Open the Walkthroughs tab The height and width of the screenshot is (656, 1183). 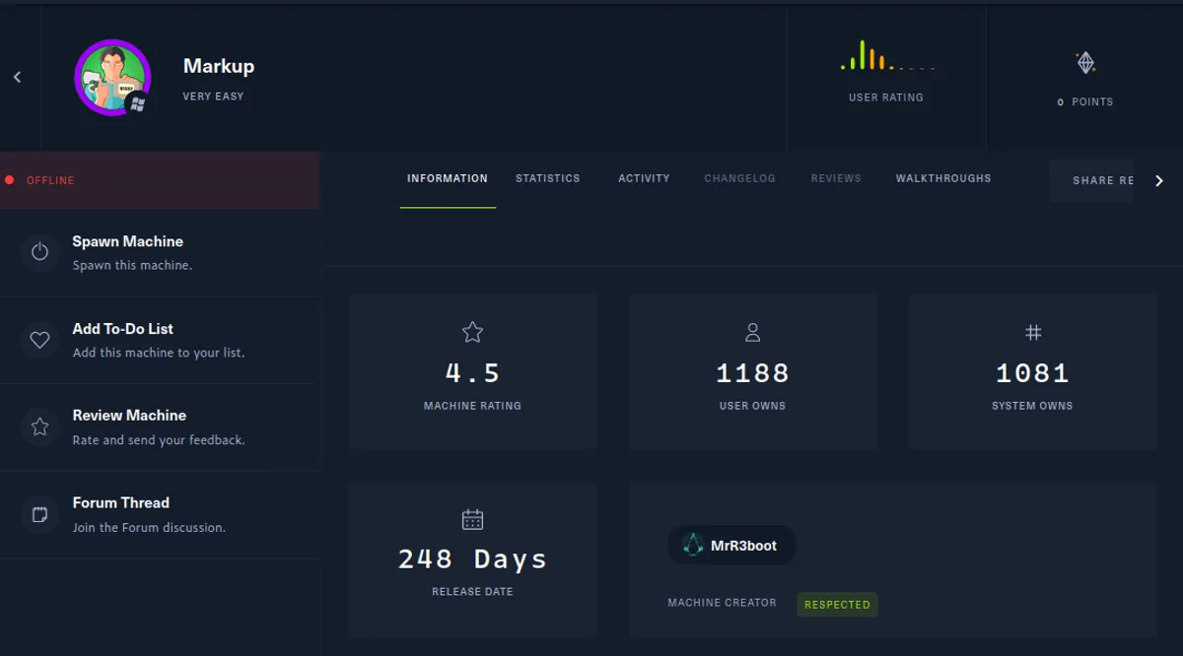tap(942, 178)
